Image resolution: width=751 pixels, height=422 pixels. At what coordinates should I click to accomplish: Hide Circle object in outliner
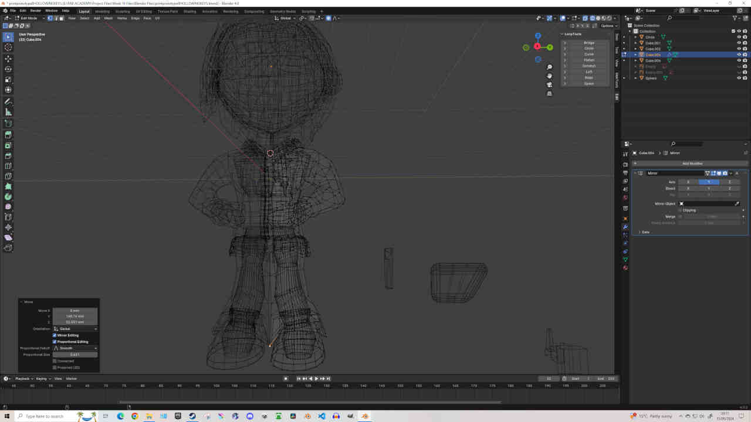[x=739, y=37]
